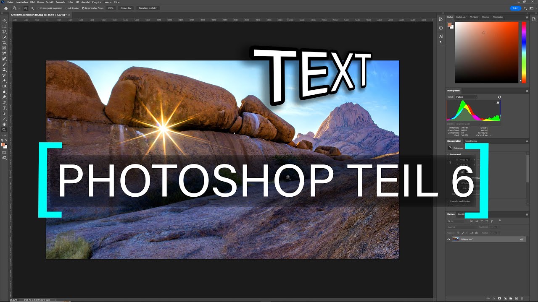Viewport: 538px width, 302px height.
Task: Open Histogramm panel flyout menu
Action: tap(527, 91)
